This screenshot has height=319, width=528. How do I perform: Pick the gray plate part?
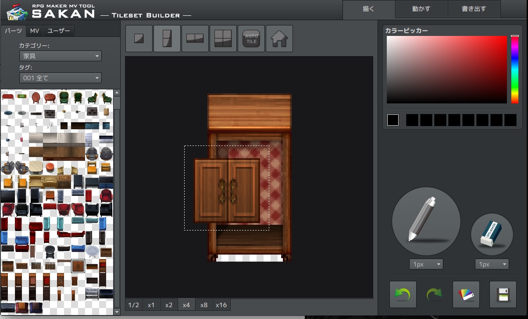pyautogui.click(x=22, y=113)
